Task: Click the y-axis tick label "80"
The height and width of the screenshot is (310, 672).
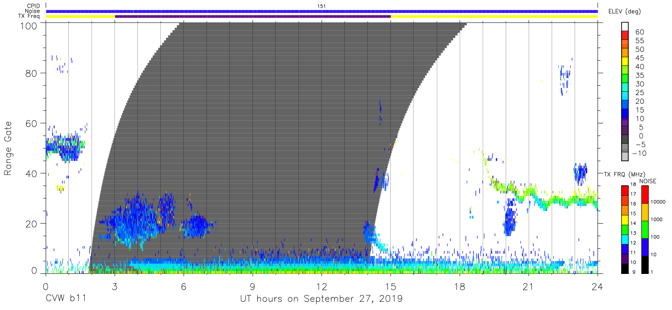Action: (x=32, y=73)
